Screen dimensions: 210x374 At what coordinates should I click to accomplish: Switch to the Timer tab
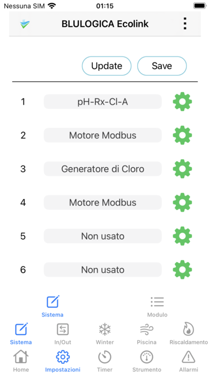pyautogui.click(x=105, y=361)
